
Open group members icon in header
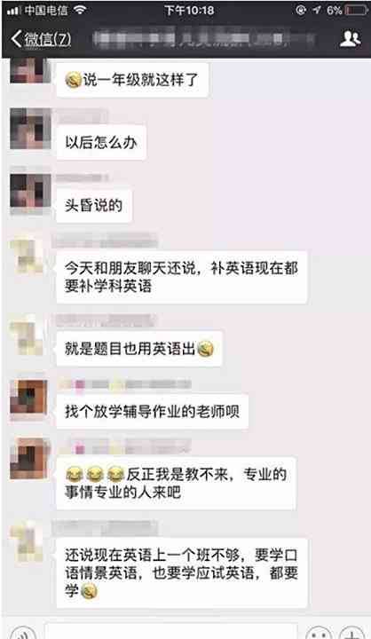tap(350, 39)
